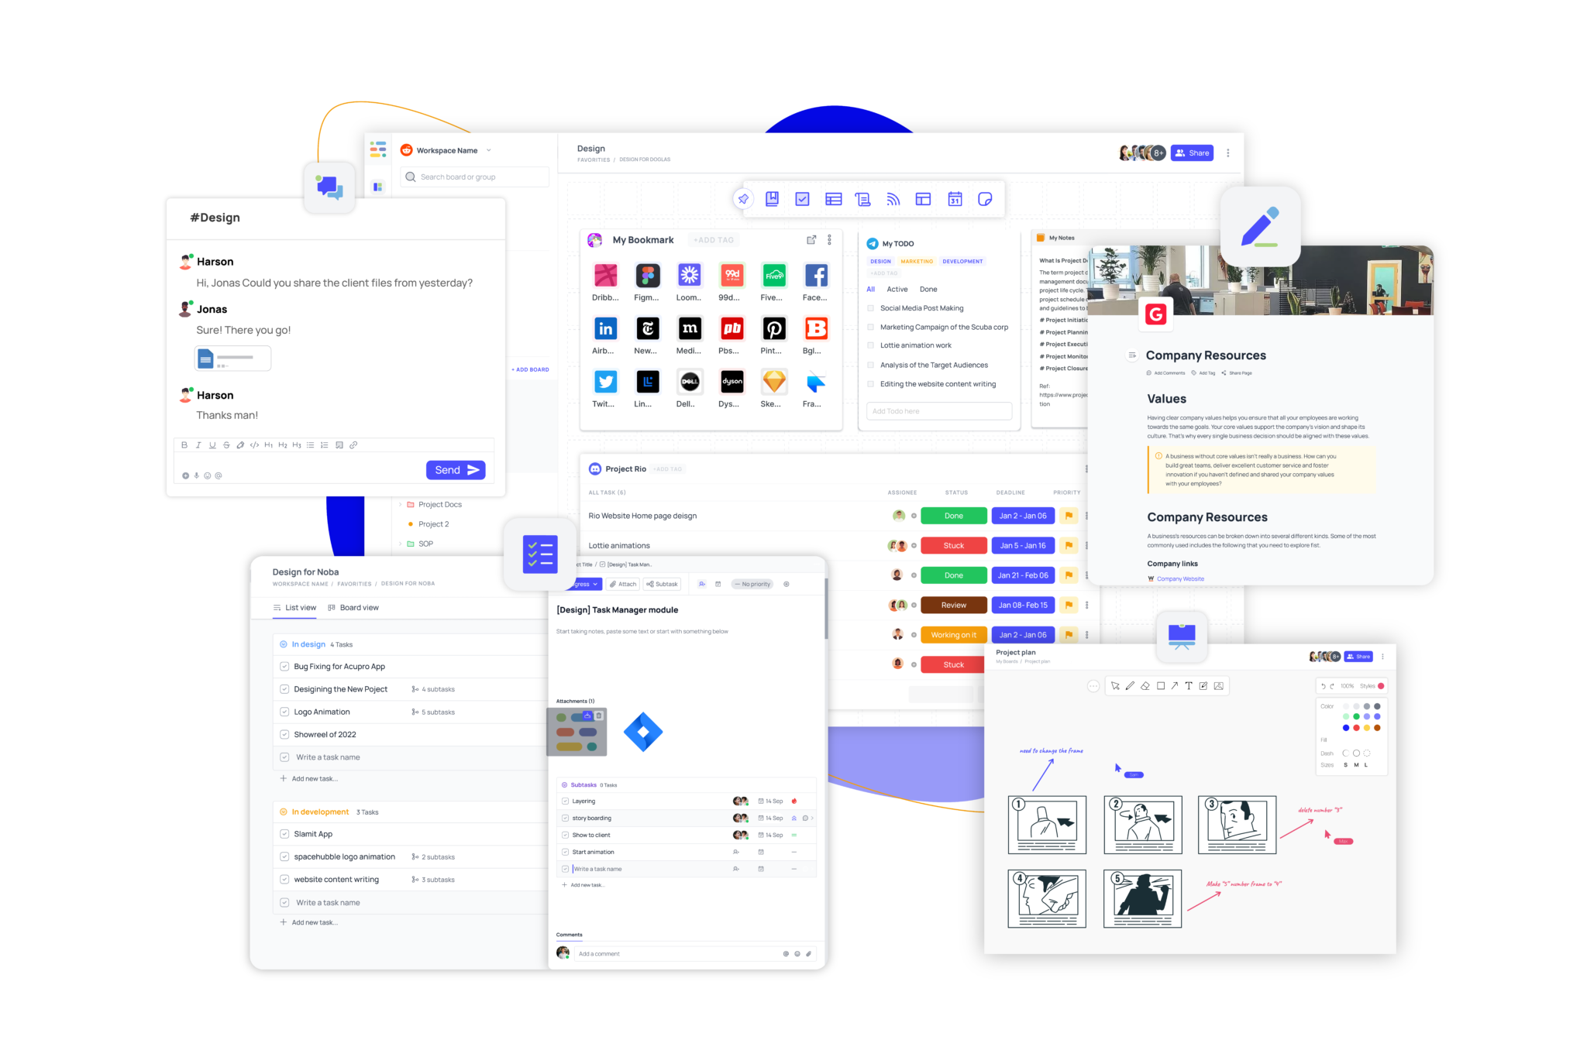1587x1057 pixels.
Task: Select the Jira attachment icon in task view
Action: tap(643, 733)
